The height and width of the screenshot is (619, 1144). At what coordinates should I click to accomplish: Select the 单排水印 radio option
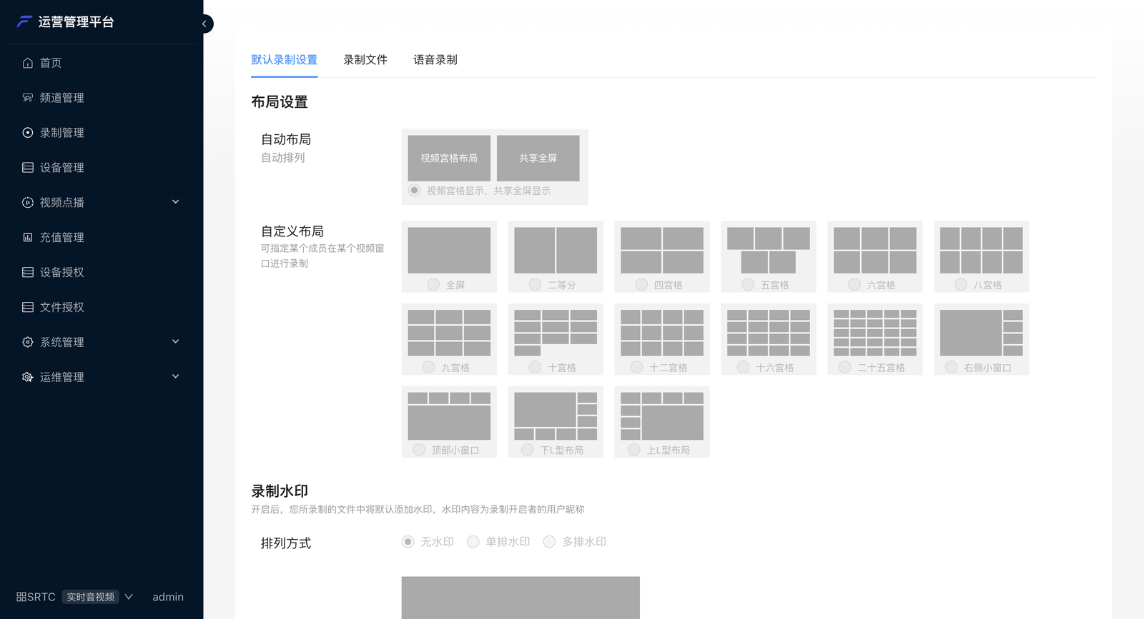point(473,542)
